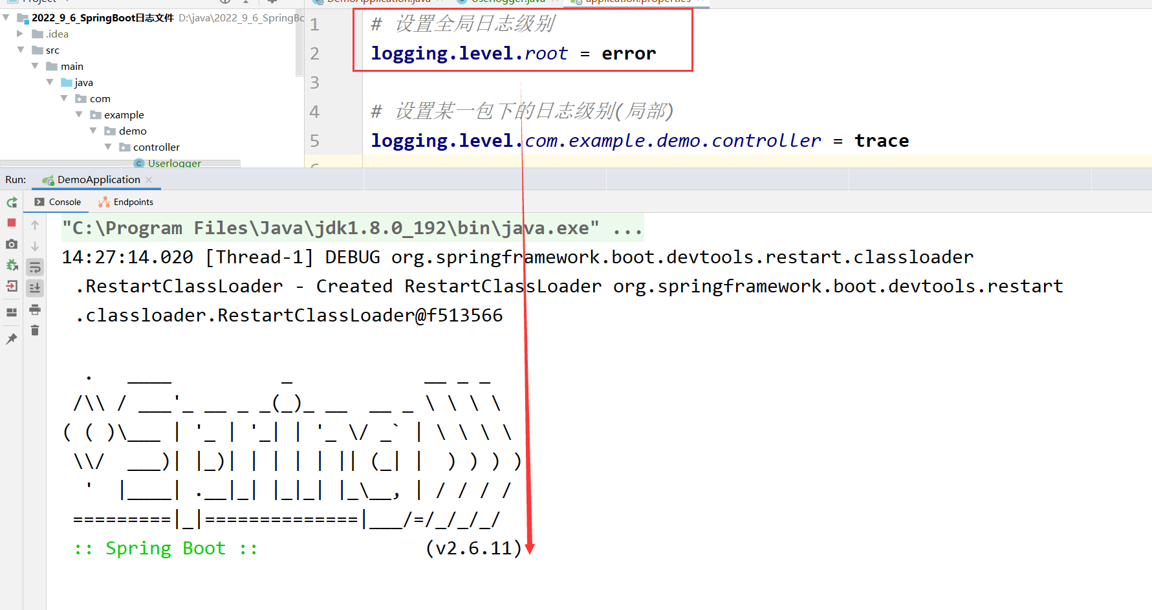Switch to the Endpoints tab

(126, 202)
